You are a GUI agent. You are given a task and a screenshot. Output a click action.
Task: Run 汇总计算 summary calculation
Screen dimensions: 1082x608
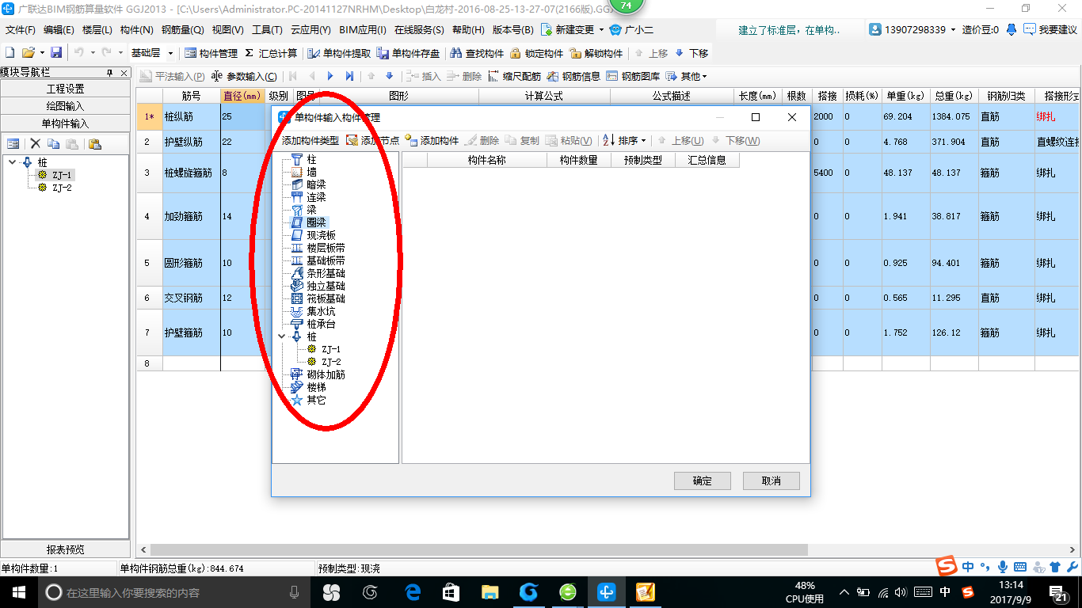coord(272,53)
